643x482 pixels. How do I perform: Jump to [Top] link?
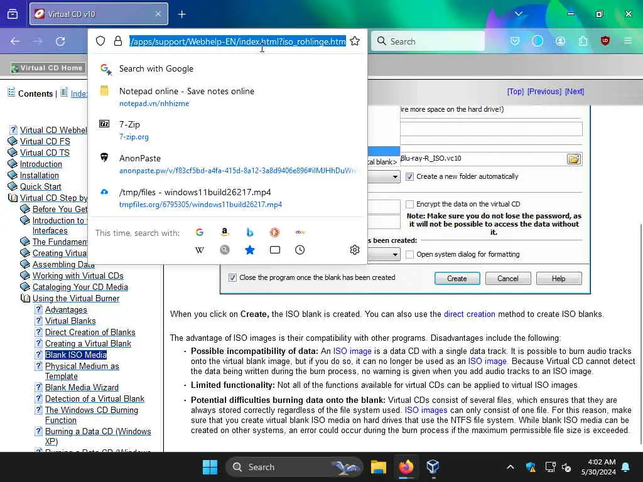(x=516, y=92)
